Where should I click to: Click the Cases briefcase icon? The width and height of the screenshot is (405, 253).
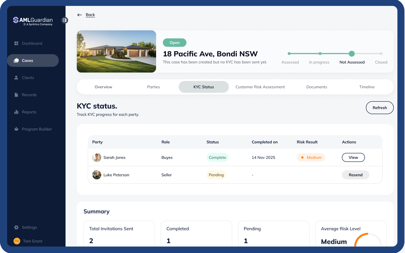click(16, 60)
